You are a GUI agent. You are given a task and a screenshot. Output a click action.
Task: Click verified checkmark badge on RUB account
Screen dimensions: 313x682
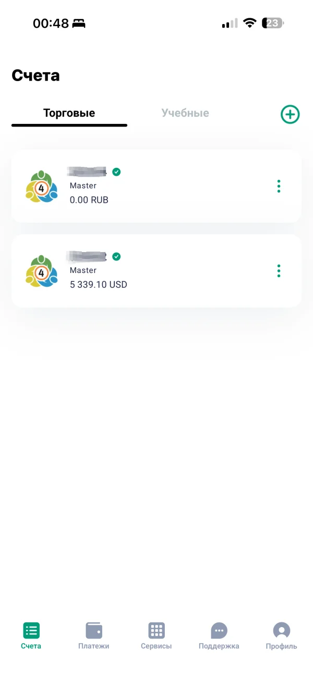click(116, 172)
